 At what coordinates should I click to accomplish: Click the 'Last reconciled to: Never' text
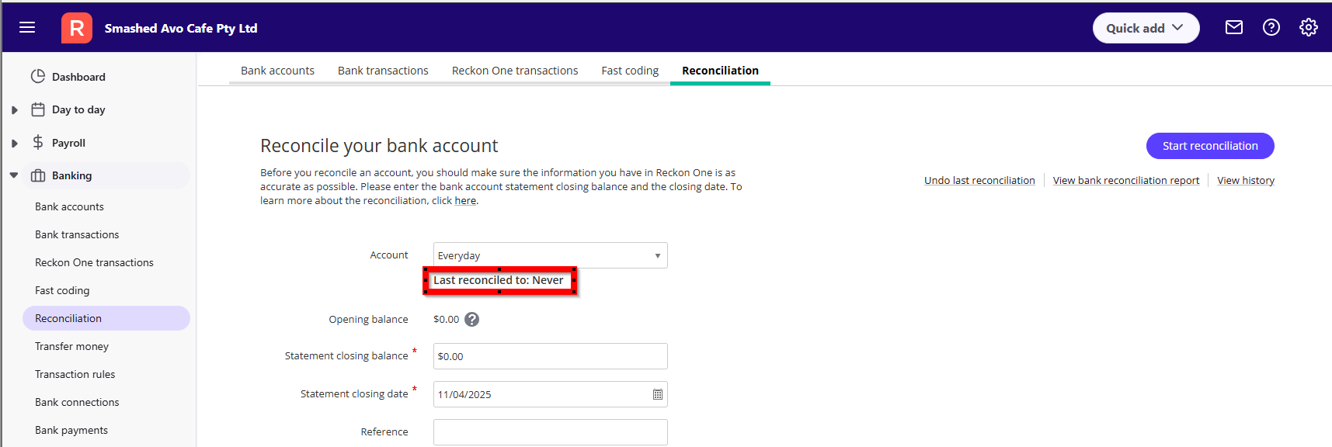click(499, 280)
